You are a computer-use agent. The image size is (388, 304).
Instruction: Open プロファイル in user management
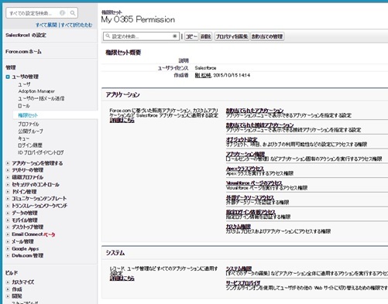click(29, 124)
